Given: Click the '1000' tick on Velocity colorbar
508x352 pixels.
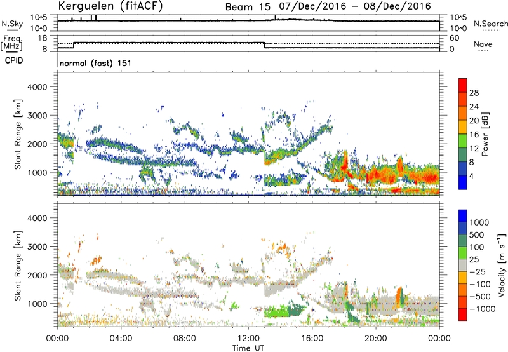Looking at the screenshot, I should [x=479, y=222].
